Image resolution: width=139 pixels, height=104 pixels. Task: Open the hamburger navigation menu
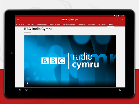pos(18,19)
